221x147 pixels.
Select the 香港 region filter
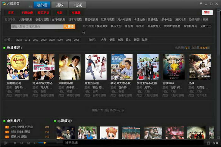[112, 40]
